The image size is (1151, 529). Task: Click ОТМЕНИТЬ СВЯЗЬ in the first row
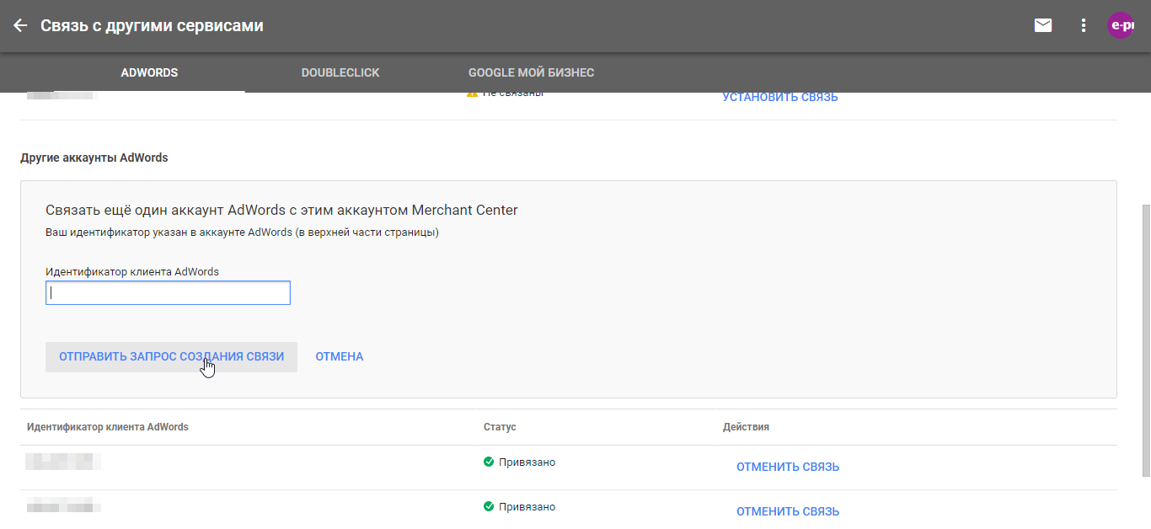787,467
